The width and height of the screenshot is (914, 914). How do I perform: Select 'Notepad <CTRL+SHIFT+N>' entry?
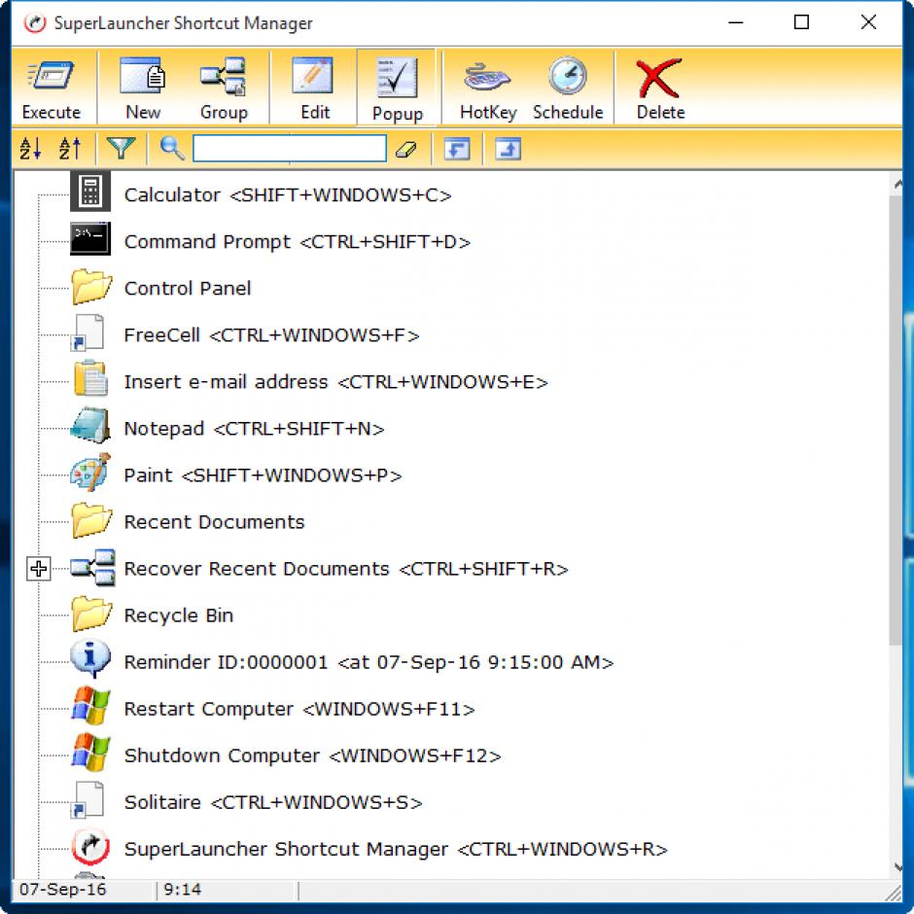[254, 429]
